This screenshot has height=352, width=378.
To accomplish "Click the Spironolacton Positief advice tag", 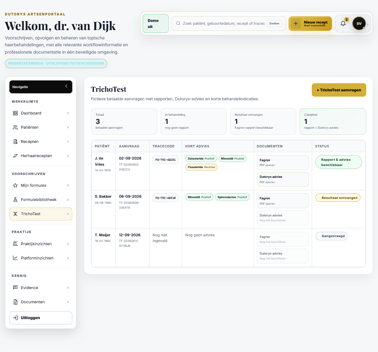I will point(232,197).
